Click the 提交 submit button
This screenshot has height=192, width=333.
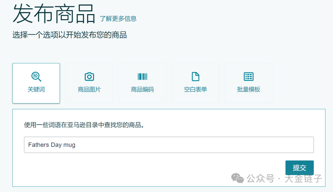click(299, 168)
